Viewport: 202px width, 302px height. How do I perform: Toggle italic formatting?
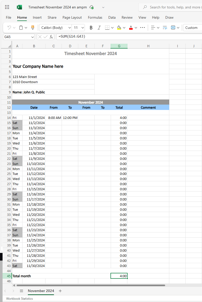click(x=99, y=28)
